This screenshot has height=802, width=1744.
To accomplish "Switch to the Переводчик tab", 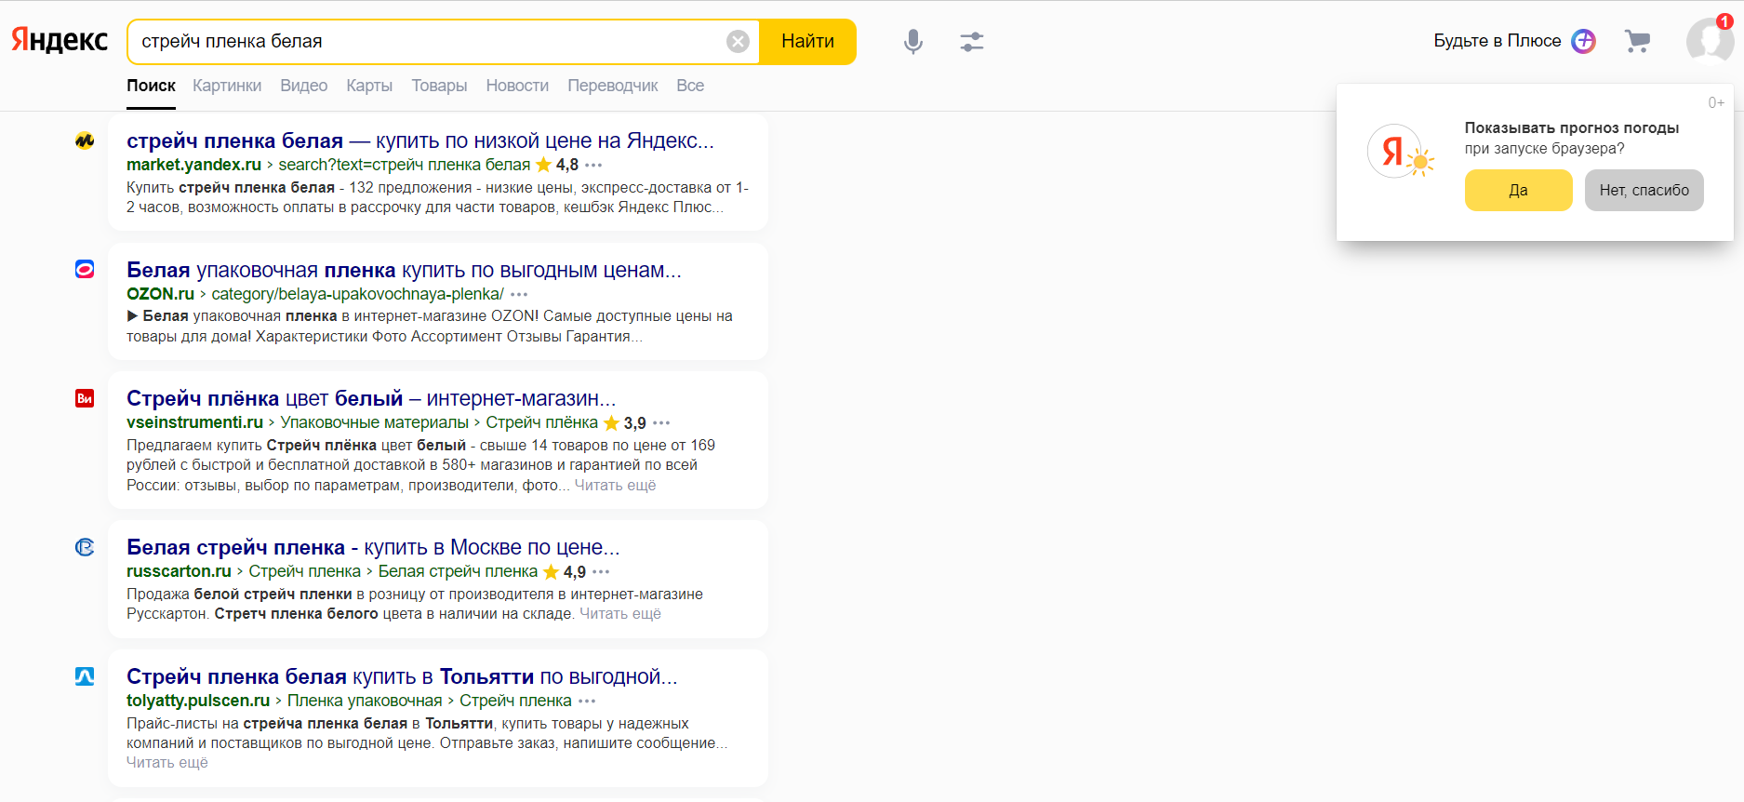I will point(613,86).
